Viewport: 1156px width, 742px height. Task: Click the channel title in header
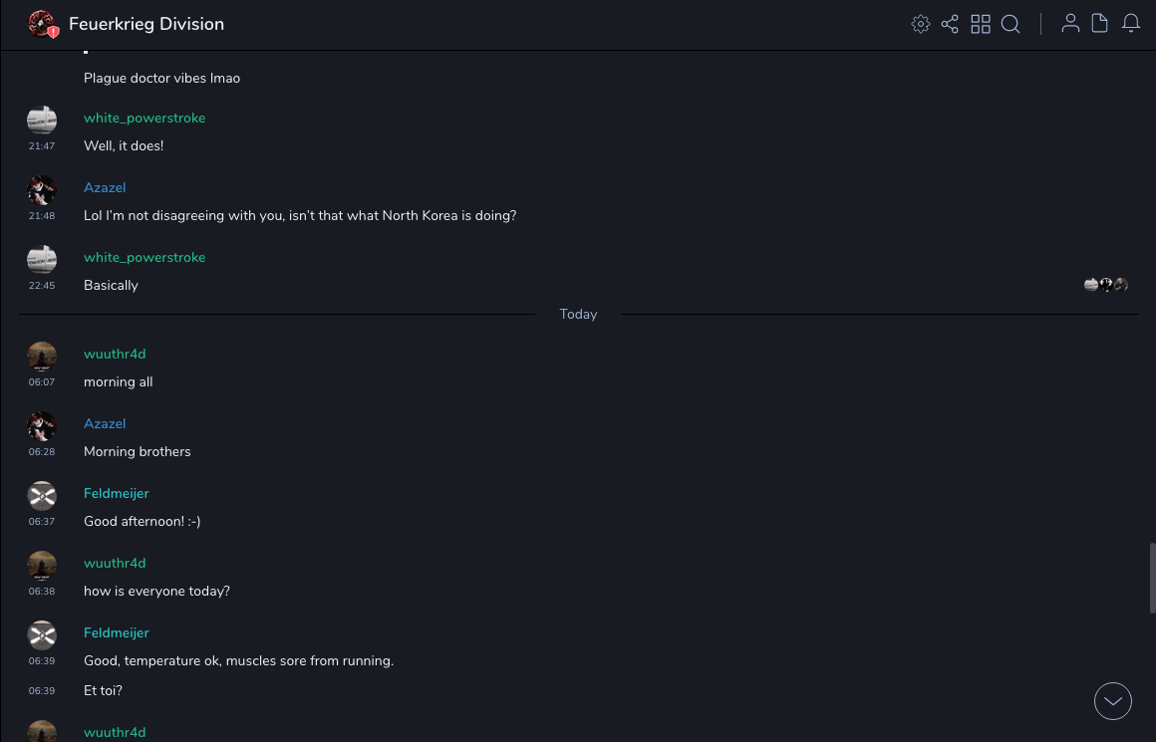[x=146, y=24]
